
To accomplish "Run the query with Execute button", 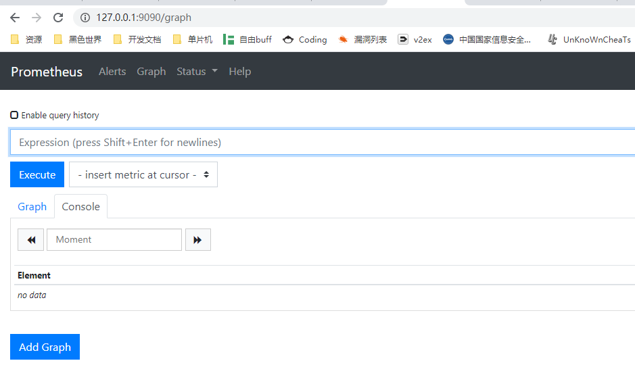I will [37, 174].
